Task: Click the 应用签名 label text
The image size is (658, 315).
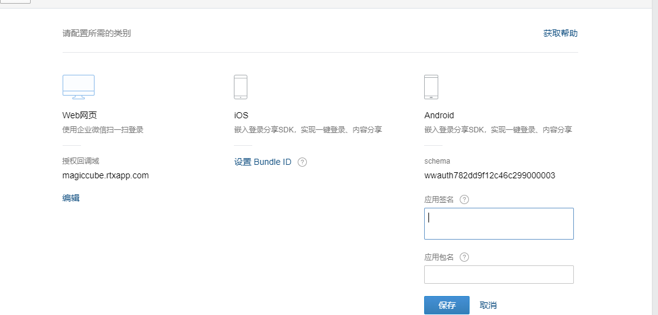Action: pyautogui.click(x=439, y=200)
